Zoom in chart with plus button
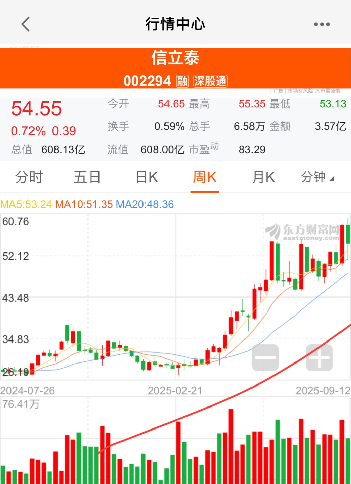Screen dimensions: 351x484 (x=319, y=358)
